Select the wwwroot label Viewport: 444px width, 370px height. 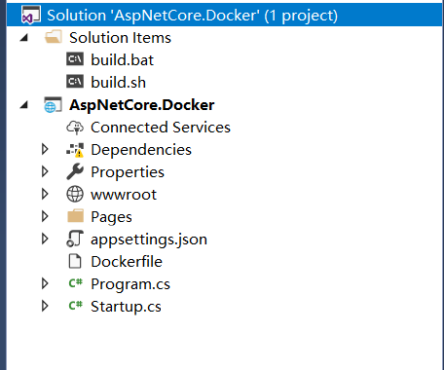click(x=124, y=195)
